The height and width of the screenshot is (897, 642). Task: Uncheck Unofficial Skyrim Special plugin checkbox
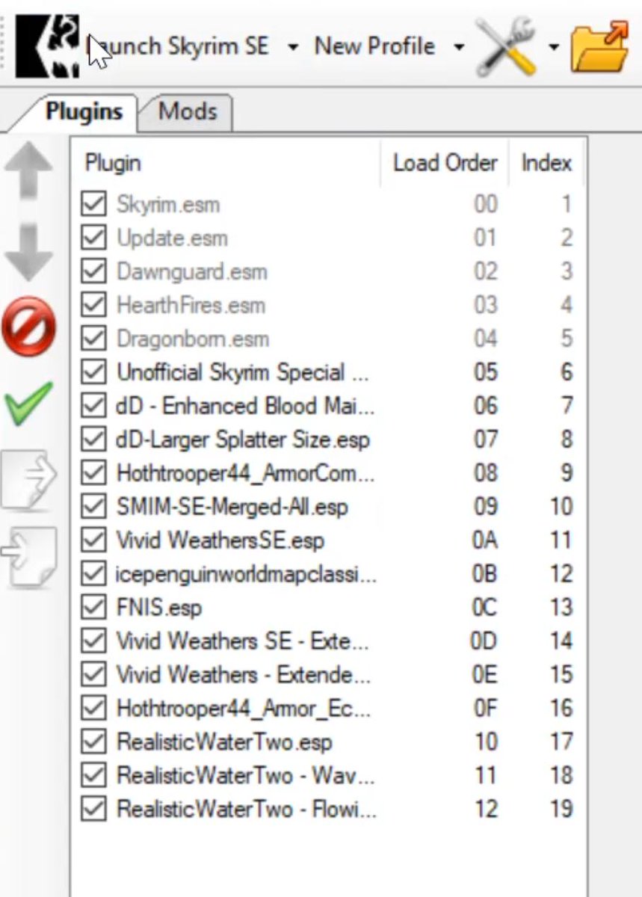[x=93, y=372]
